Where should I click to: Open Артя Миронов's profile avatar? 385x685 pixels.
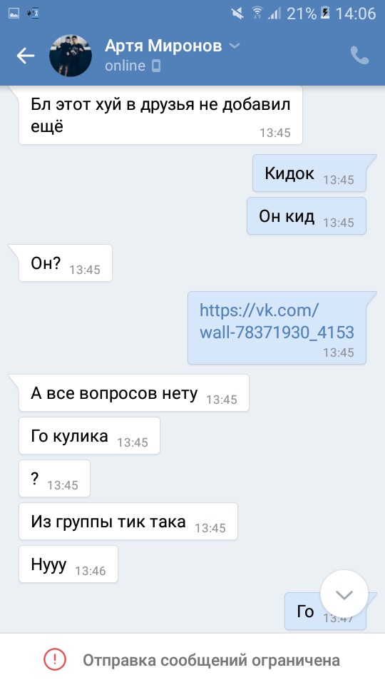click(x=71, y=56)
